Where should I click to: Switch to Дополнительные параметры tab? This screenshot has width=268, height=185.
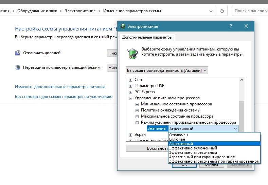(147, 37)
